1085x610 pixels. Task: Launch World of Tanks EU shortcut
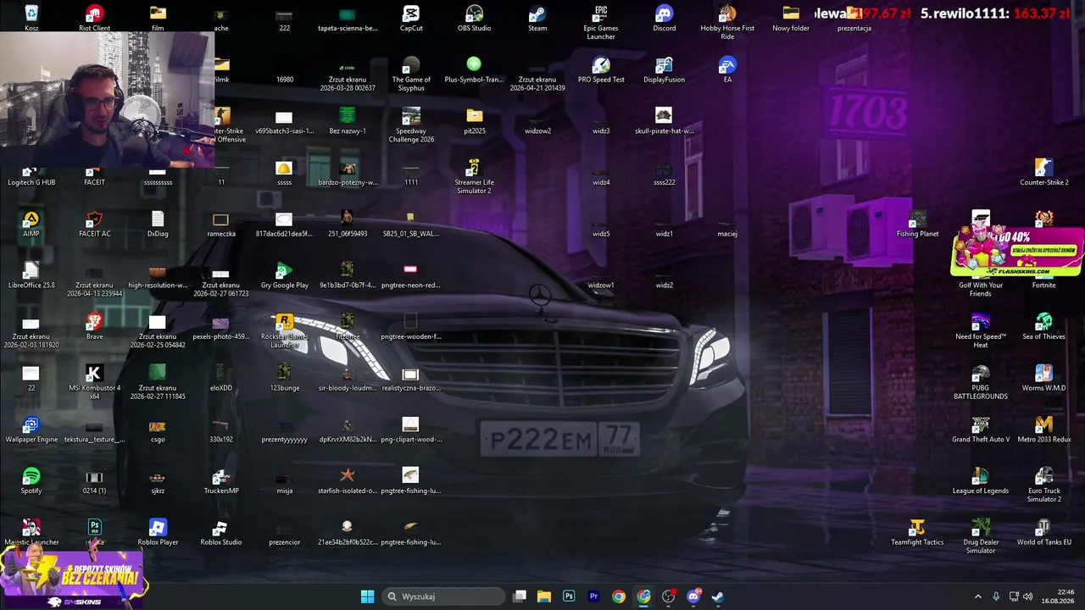pyautogui.click(x=1043, y=532)
